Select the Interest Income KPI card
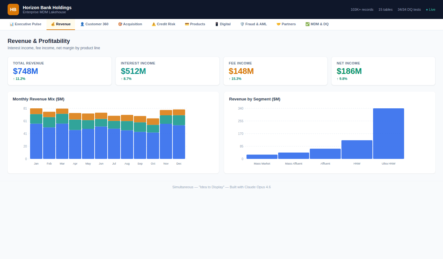The height and width of the screenshot is (259, 443). point(167,71)
